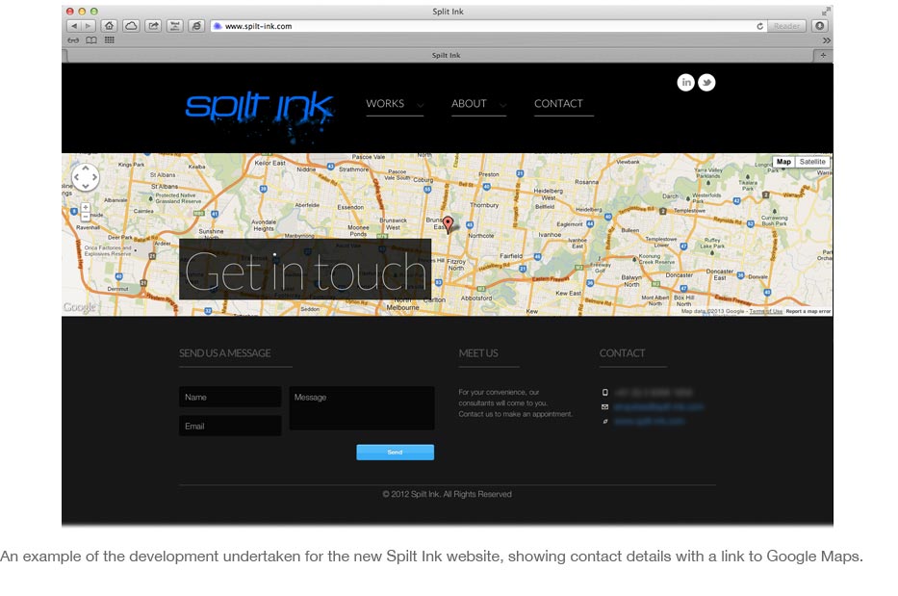Click the Send button
Image resolution: width=898 pixels, height=596 pixels.
point(396,453)
